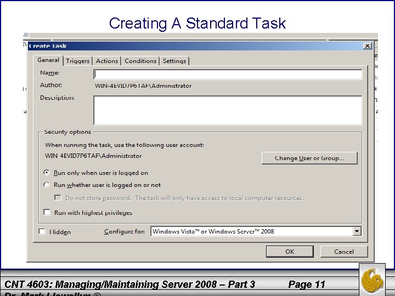This screenshot has height=296, width=395.
Task: Click the task Name input field
Action: tap(228, 75)
